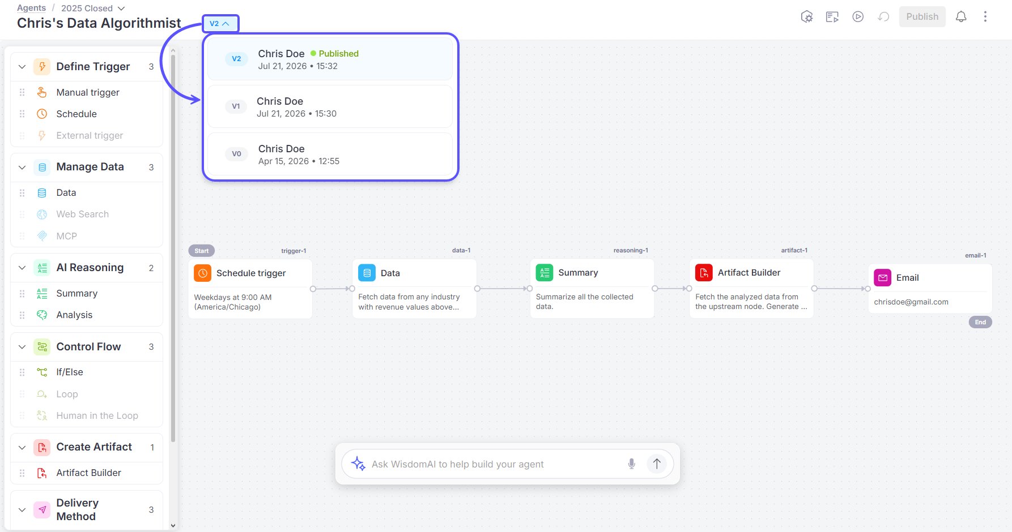Select version V2 published by Chris Doe
This screenshot has width=1012, height=532.
tap(330, 59)
